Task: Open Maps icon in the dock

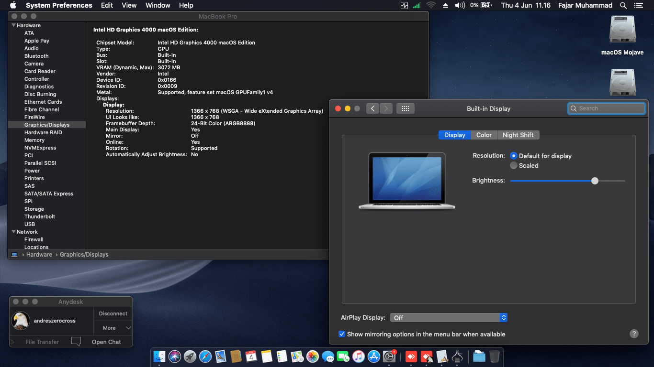Action: 297,356
